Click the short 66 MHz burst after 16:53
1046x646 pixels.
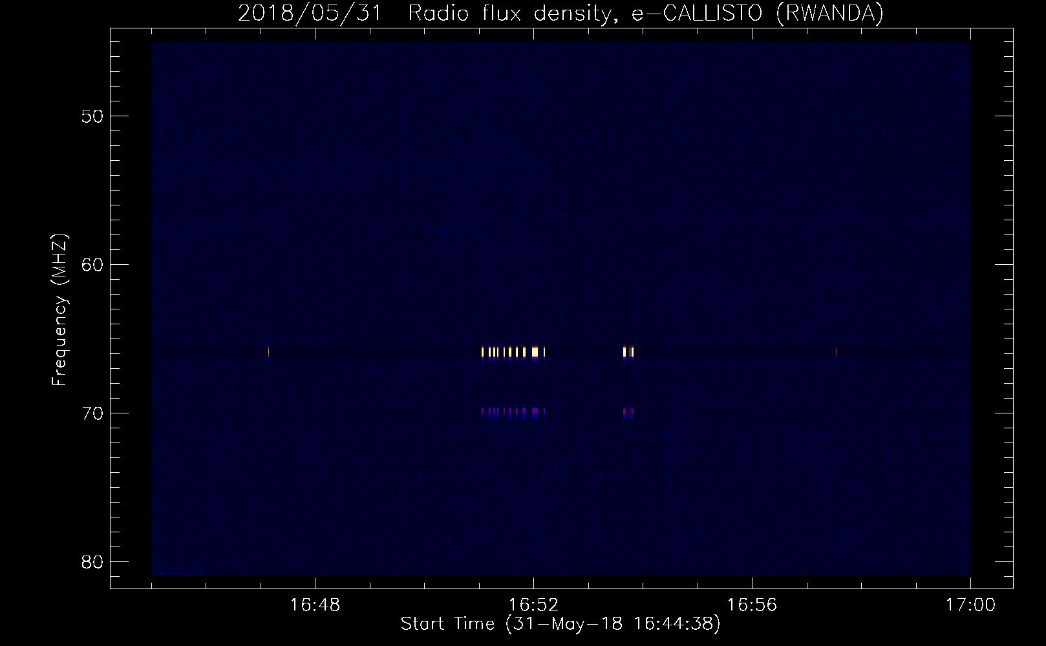click(x=628, y=352)
